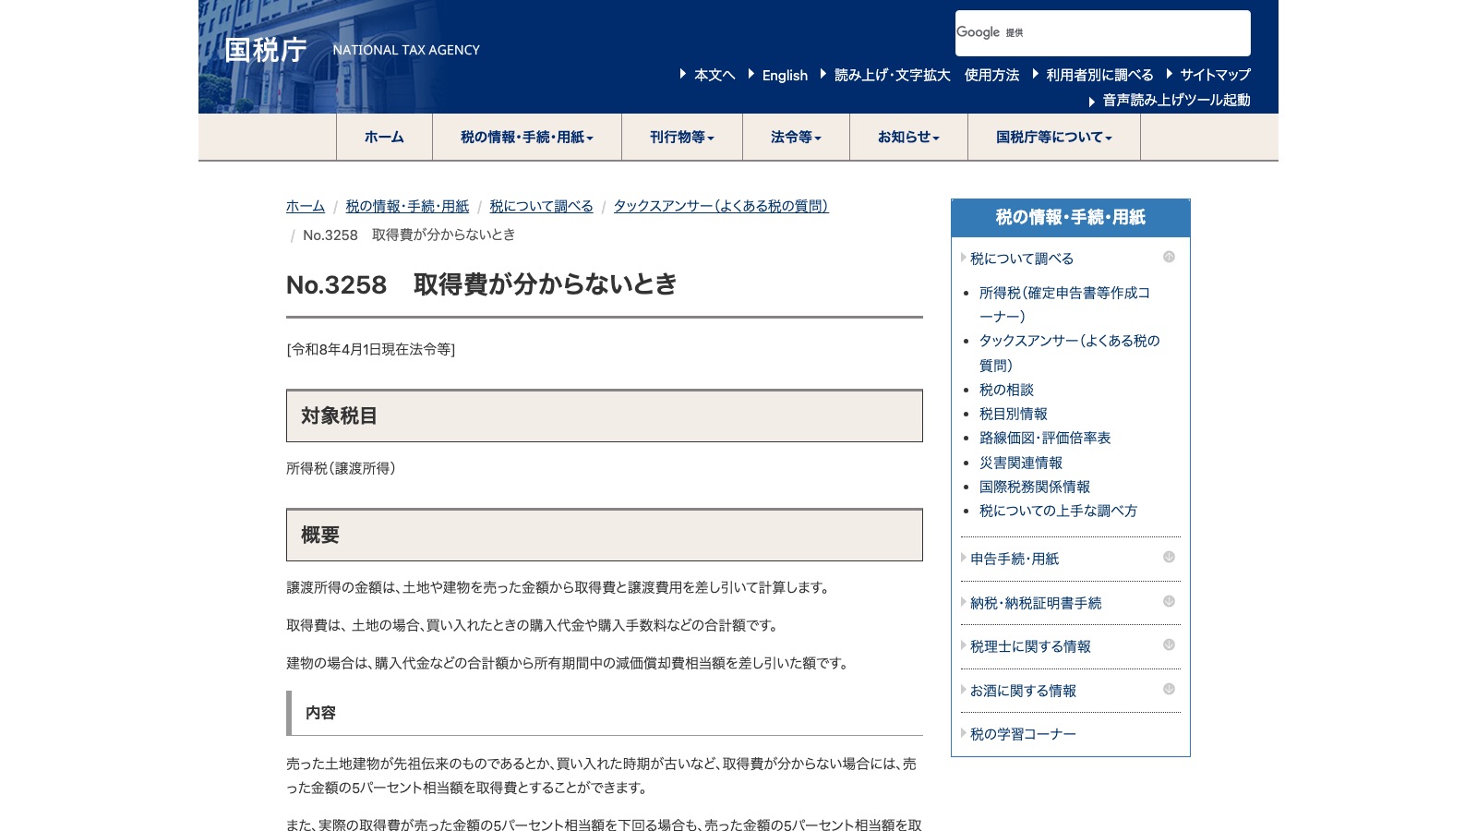Viewport: 1477px width, 831px height.
Task: Open 所得税(確定申告書等作成コーナー) sidebar link
Action: (x=1064, y=304)
